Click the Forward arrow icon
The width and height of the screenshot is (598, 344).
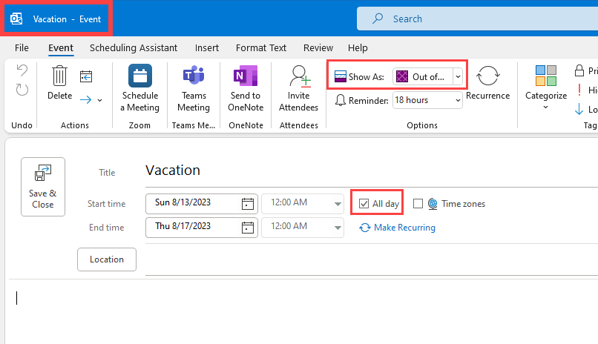[x=86, y=100]
